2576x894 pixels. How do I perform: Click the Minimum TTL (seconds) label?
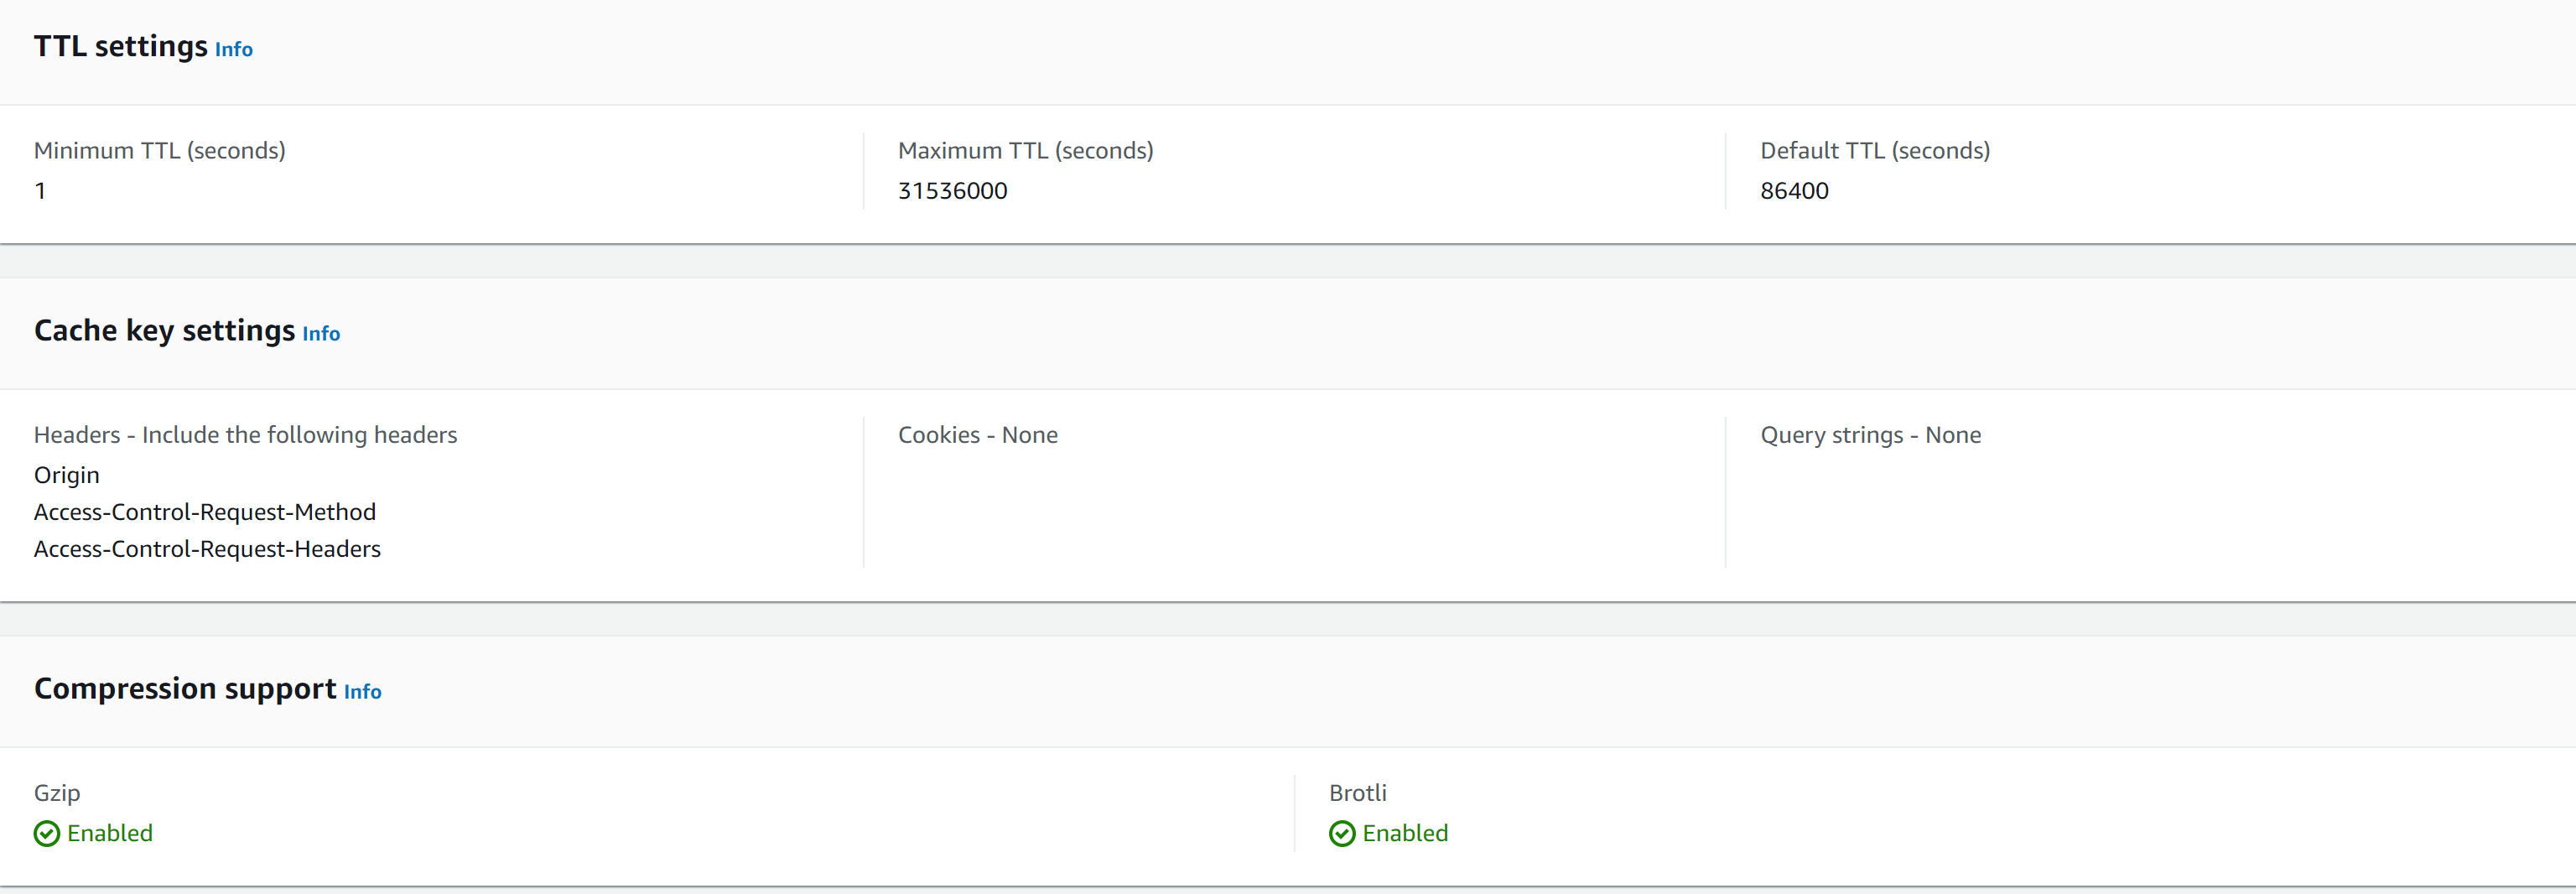point(159,150)
